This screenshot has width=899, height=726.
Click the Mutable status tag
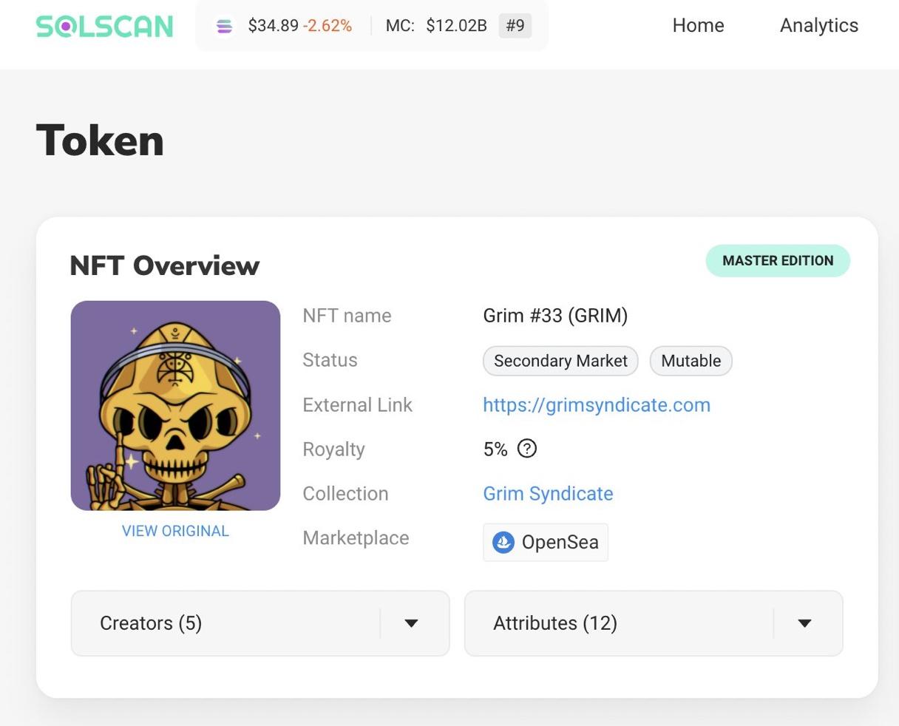click(691, 361)
